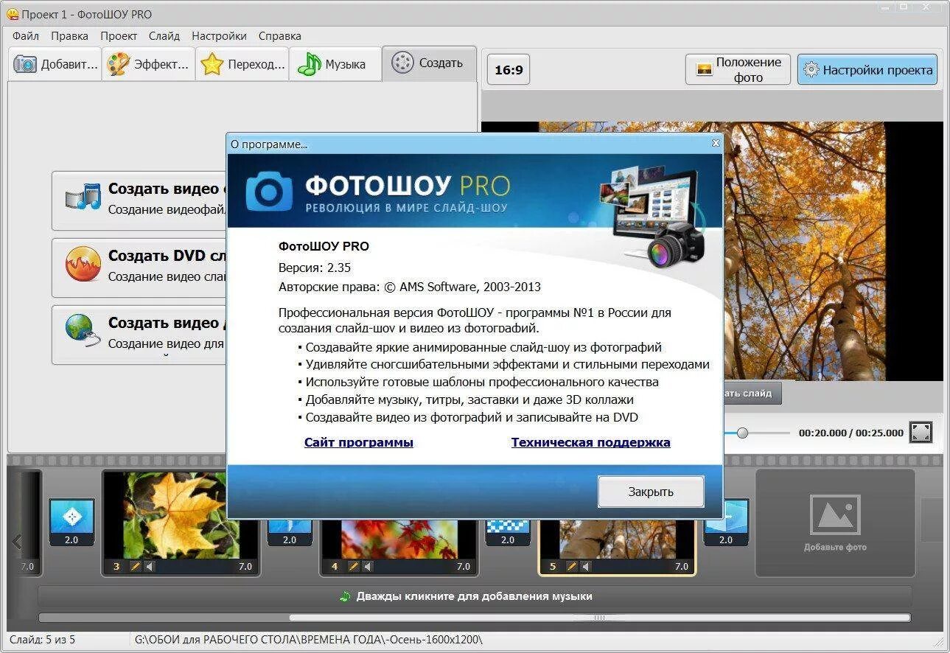
Task: Click the Создать видео слайд-шоу film icon
Action: click(82, 198)
